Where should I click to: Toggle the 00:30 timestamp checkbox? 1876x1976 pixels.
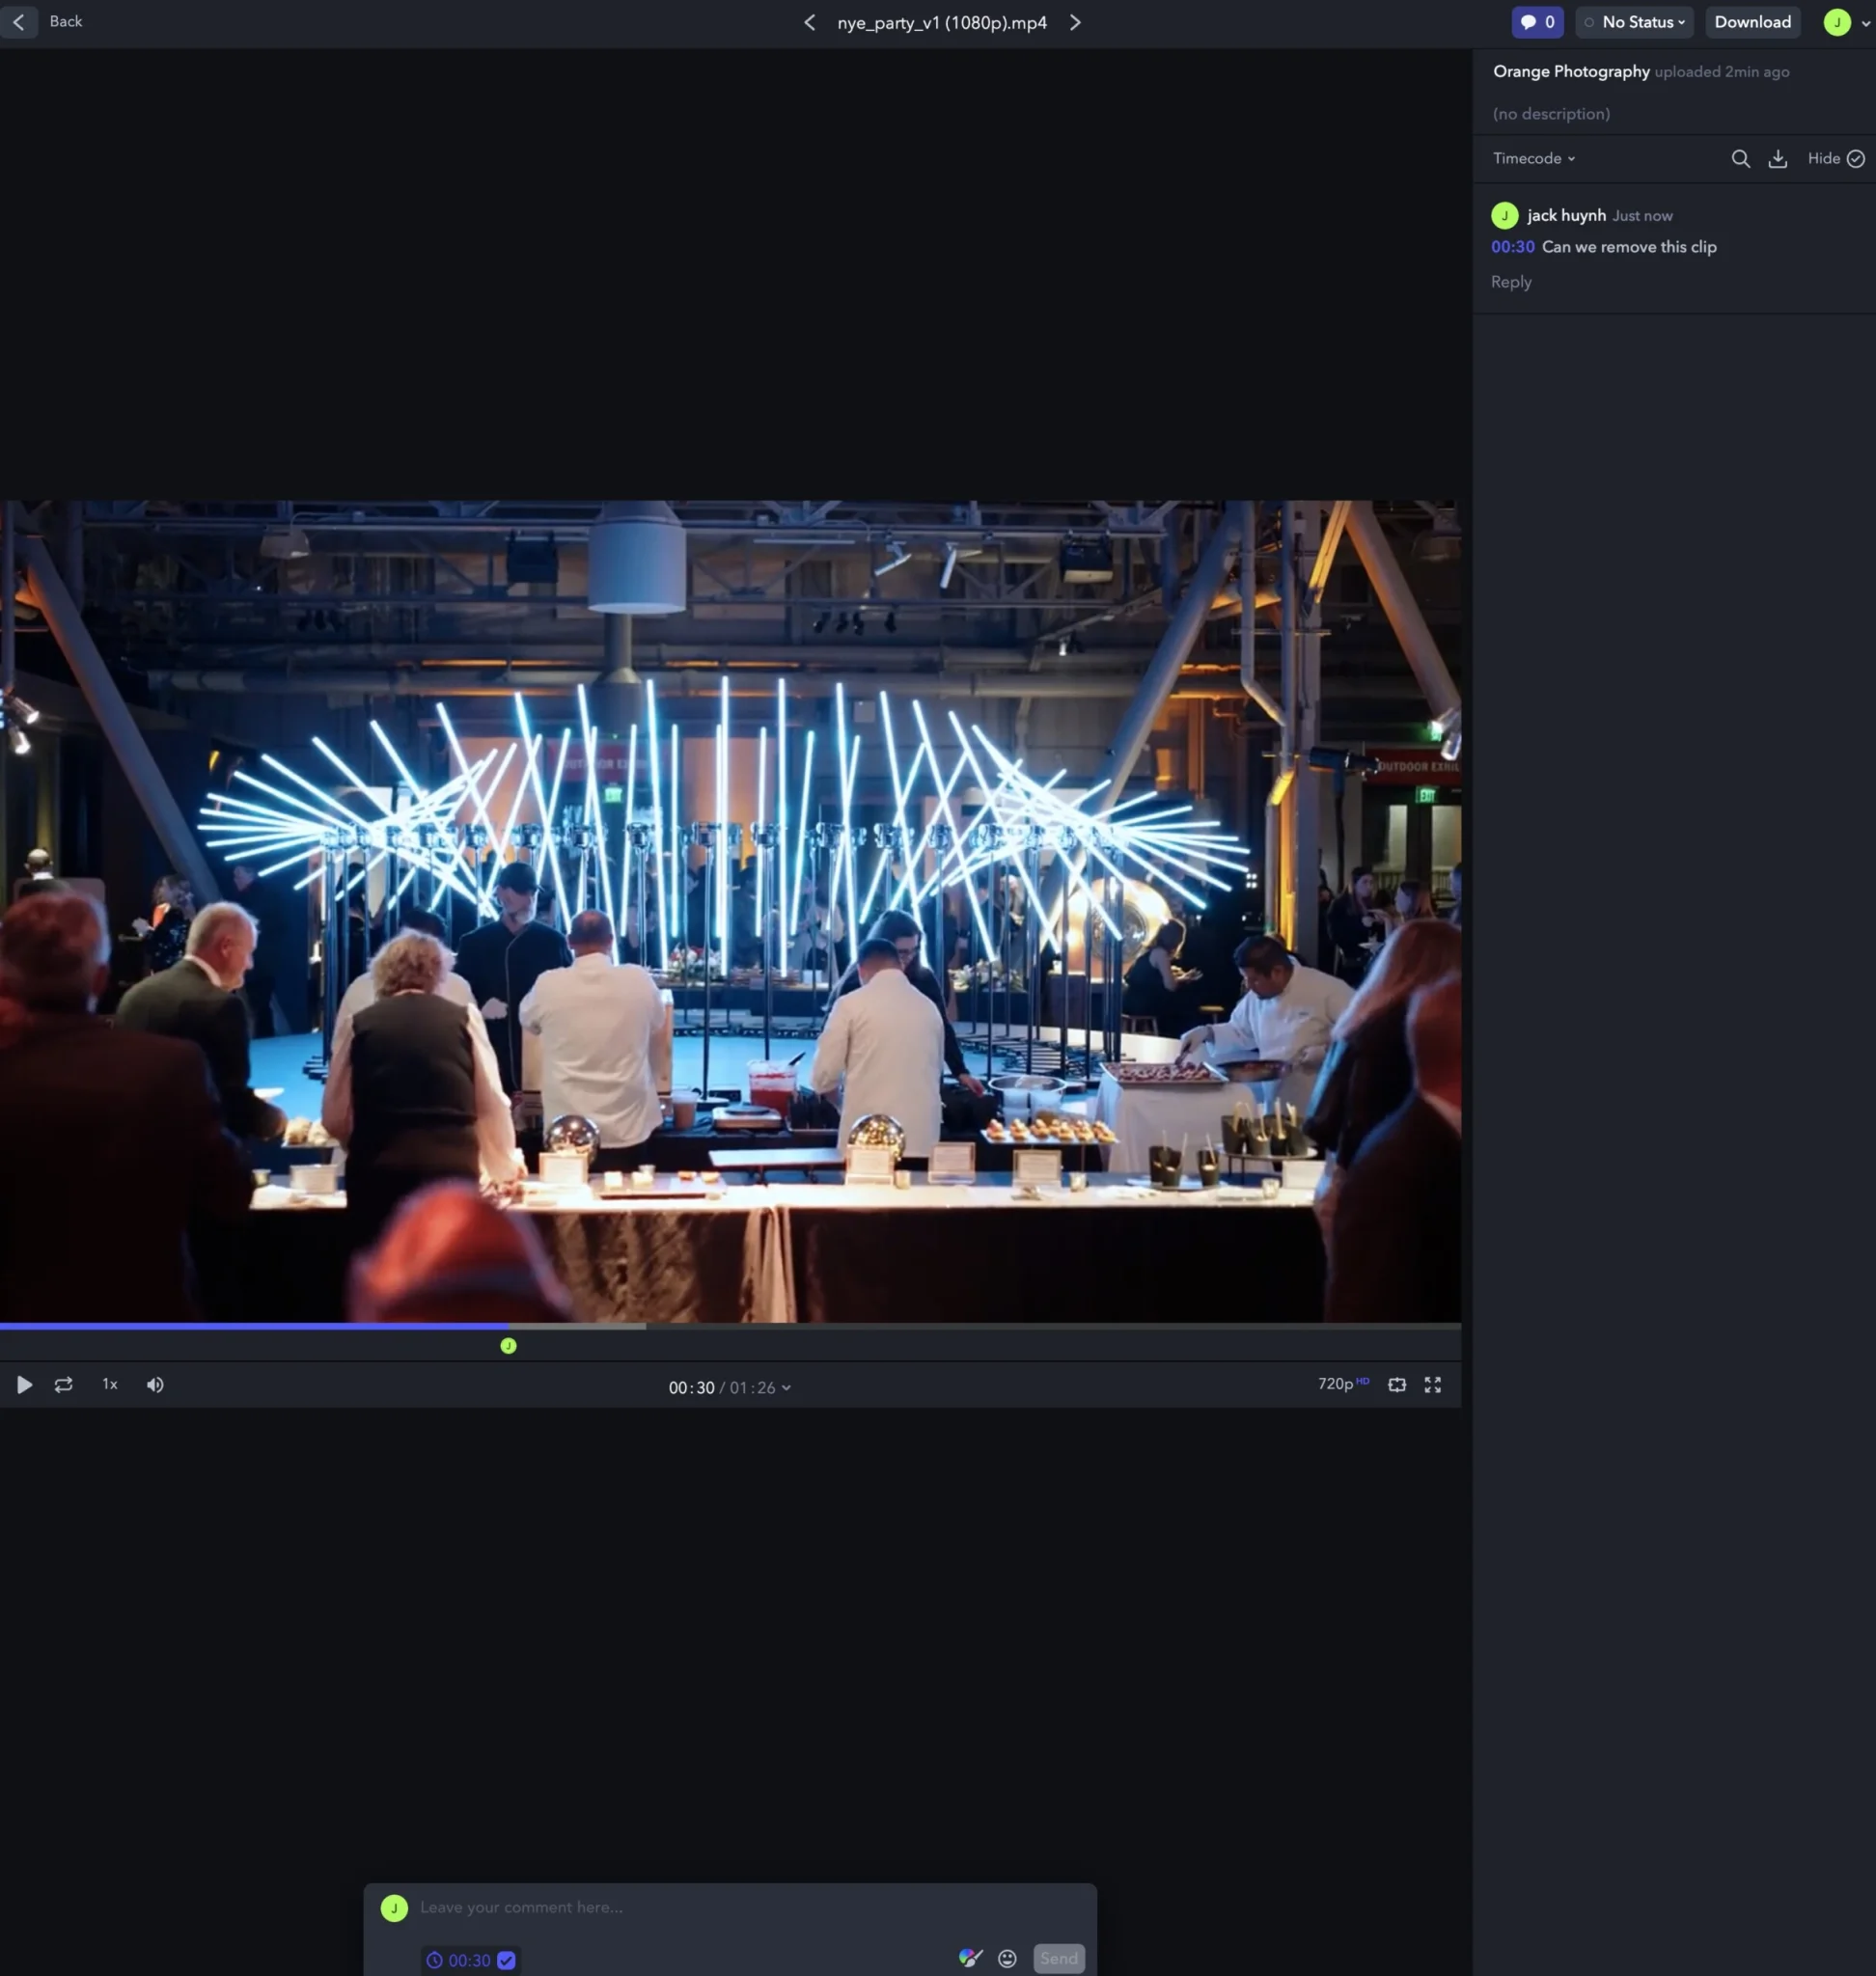(506, 1960)
